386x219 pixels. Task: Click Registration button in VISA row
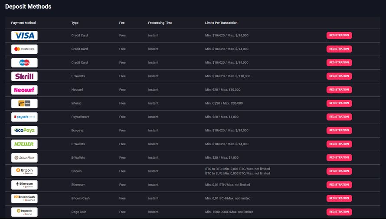tap(339, 36)
